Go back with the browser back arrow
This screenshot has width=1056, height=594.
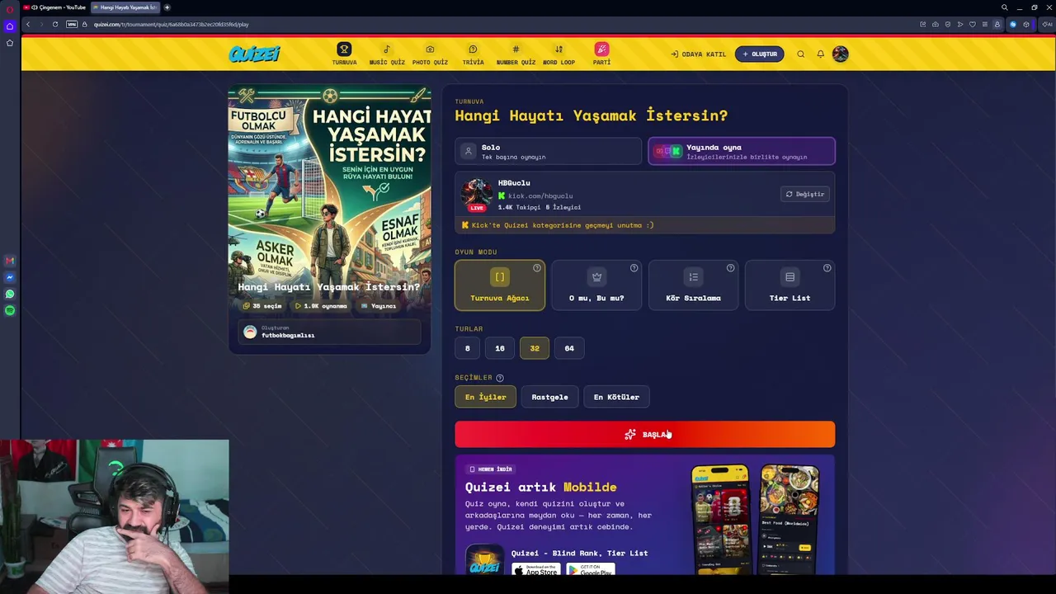27,24
